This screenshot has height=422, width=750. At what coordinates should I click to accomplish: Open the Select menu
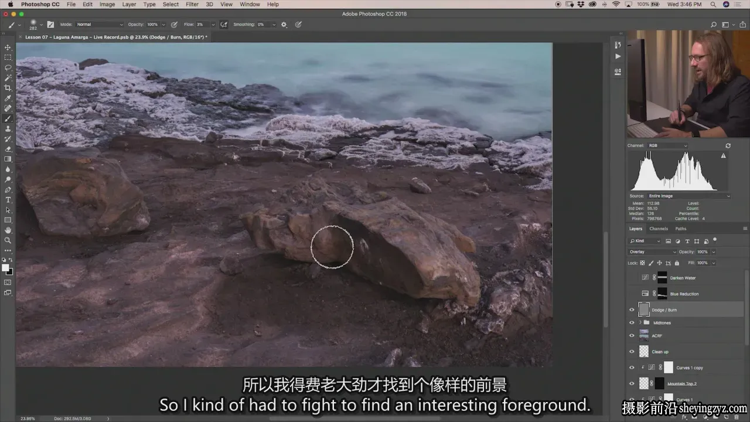[x=171, y=4]
